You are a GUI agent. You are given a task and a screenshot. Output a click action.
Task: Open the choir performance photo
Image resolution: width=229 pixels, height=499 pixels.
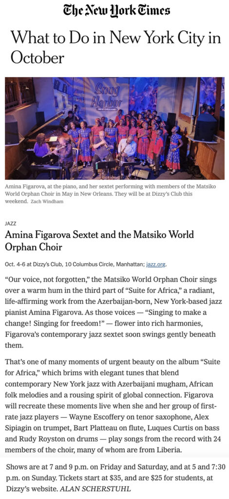[x=114, y=128]
